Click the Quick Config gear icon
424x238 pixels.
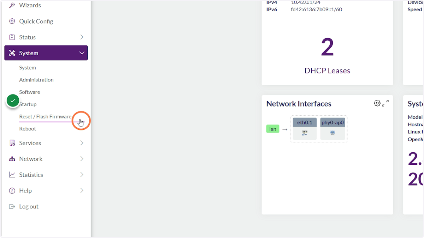click(12, 21)
